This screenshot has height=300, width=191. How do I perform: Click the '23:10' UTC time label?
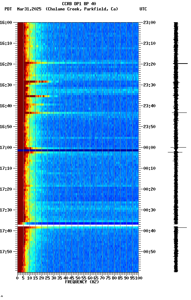(x=149, y=43)
